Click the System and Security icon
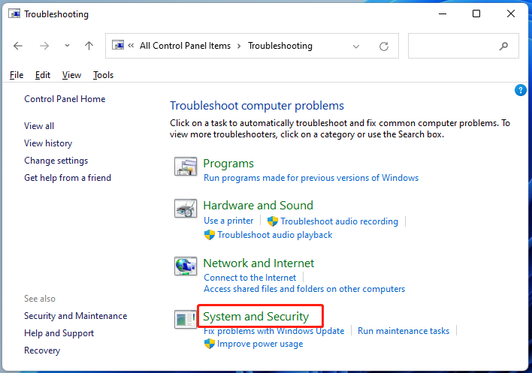This screenshot has height=373, width=532. coord(186,319)
